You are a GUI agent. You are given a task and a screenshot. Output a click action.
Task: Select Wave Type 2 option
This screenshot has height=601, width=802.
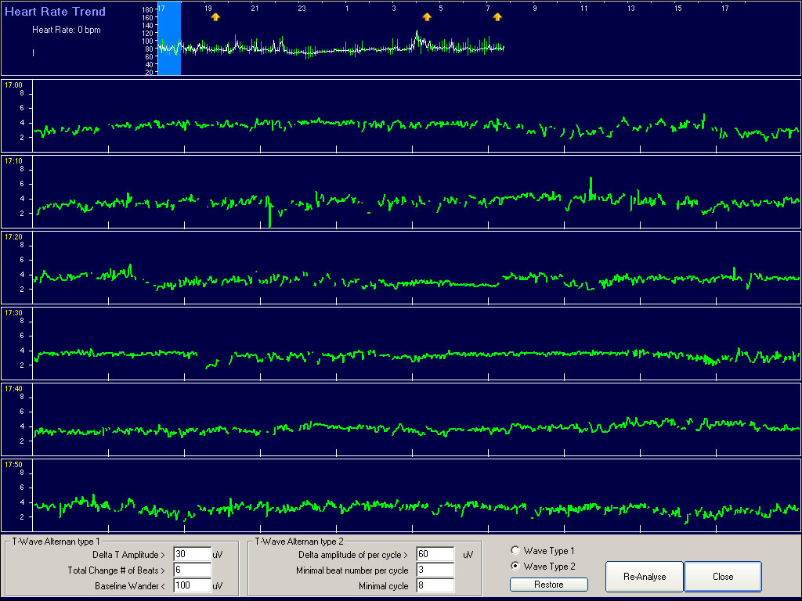[x=515, y=567]
